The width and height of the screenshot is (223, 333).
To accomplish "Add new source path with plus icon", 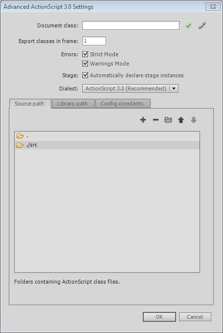I will pyautogui.click(x=143, y=120).
